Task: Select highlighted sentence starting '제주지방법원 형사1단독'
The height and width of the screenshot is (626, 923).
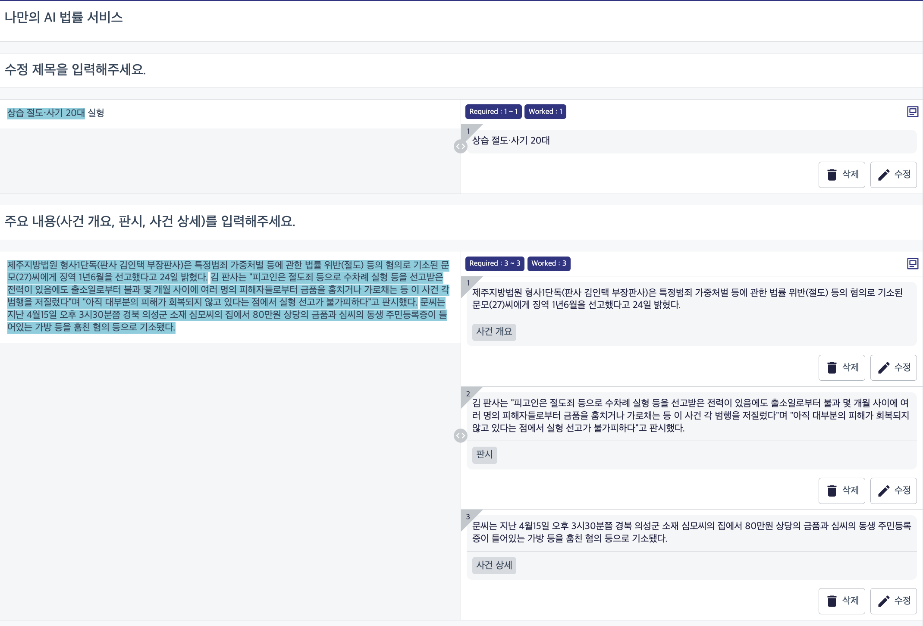Action: point(228,271)
